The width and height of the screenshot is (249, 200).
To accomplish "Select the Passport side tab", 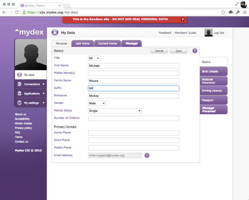I will click(214, 100).
